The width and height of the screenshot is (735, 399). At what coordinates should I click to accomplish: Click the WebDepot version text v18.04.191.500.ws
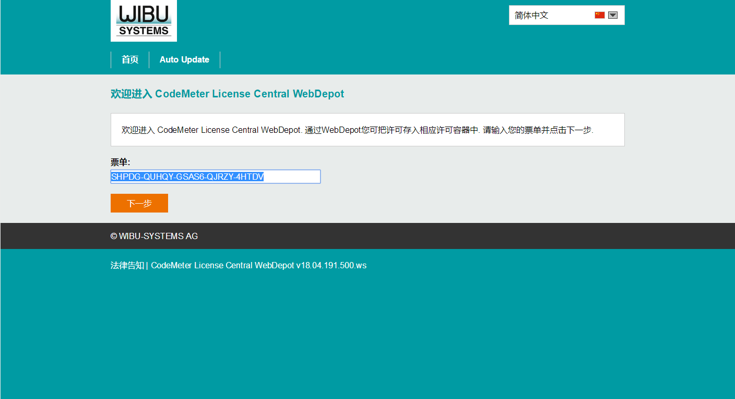click(x=331, y=265)
